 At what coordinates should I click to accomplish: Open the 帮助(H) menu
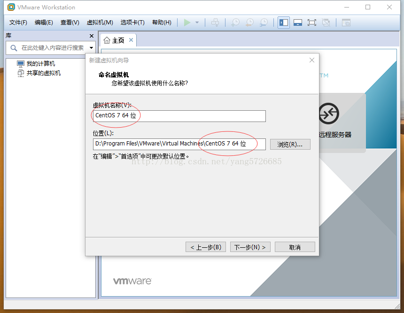(162, 23)
